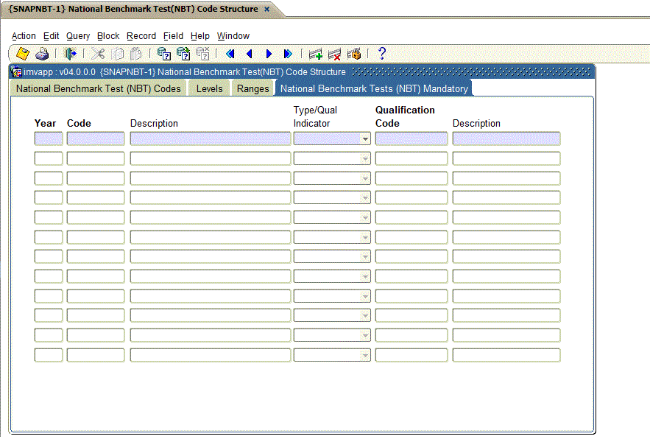Open the second row's Type/Qual Indicator dropdown
This screenshot has width=650, height=439.
point(365,158)
